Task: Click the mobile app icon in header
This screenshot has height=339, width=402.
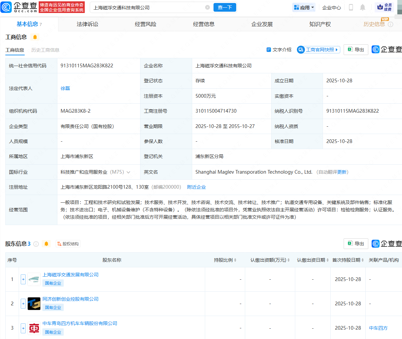Action: click(351, 7)
